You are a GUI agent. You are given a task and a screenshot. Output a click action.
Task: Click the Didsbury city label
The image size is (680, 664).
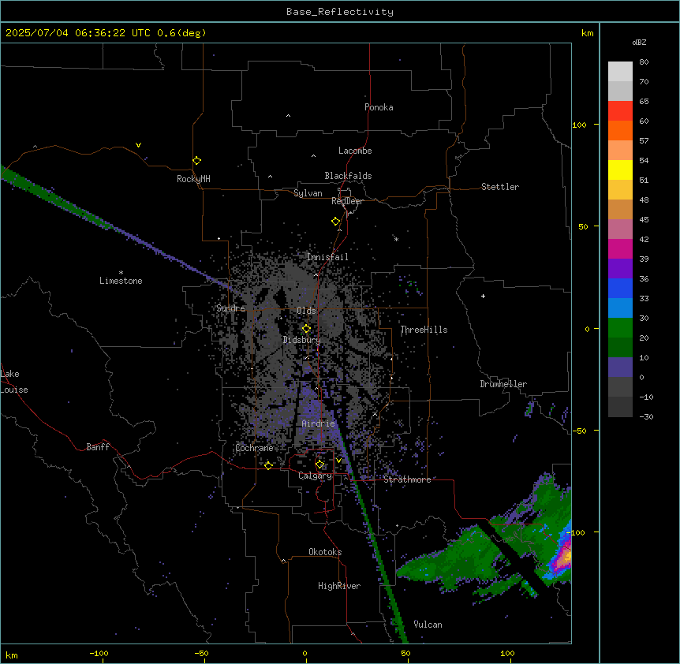(x=302, y=340)
